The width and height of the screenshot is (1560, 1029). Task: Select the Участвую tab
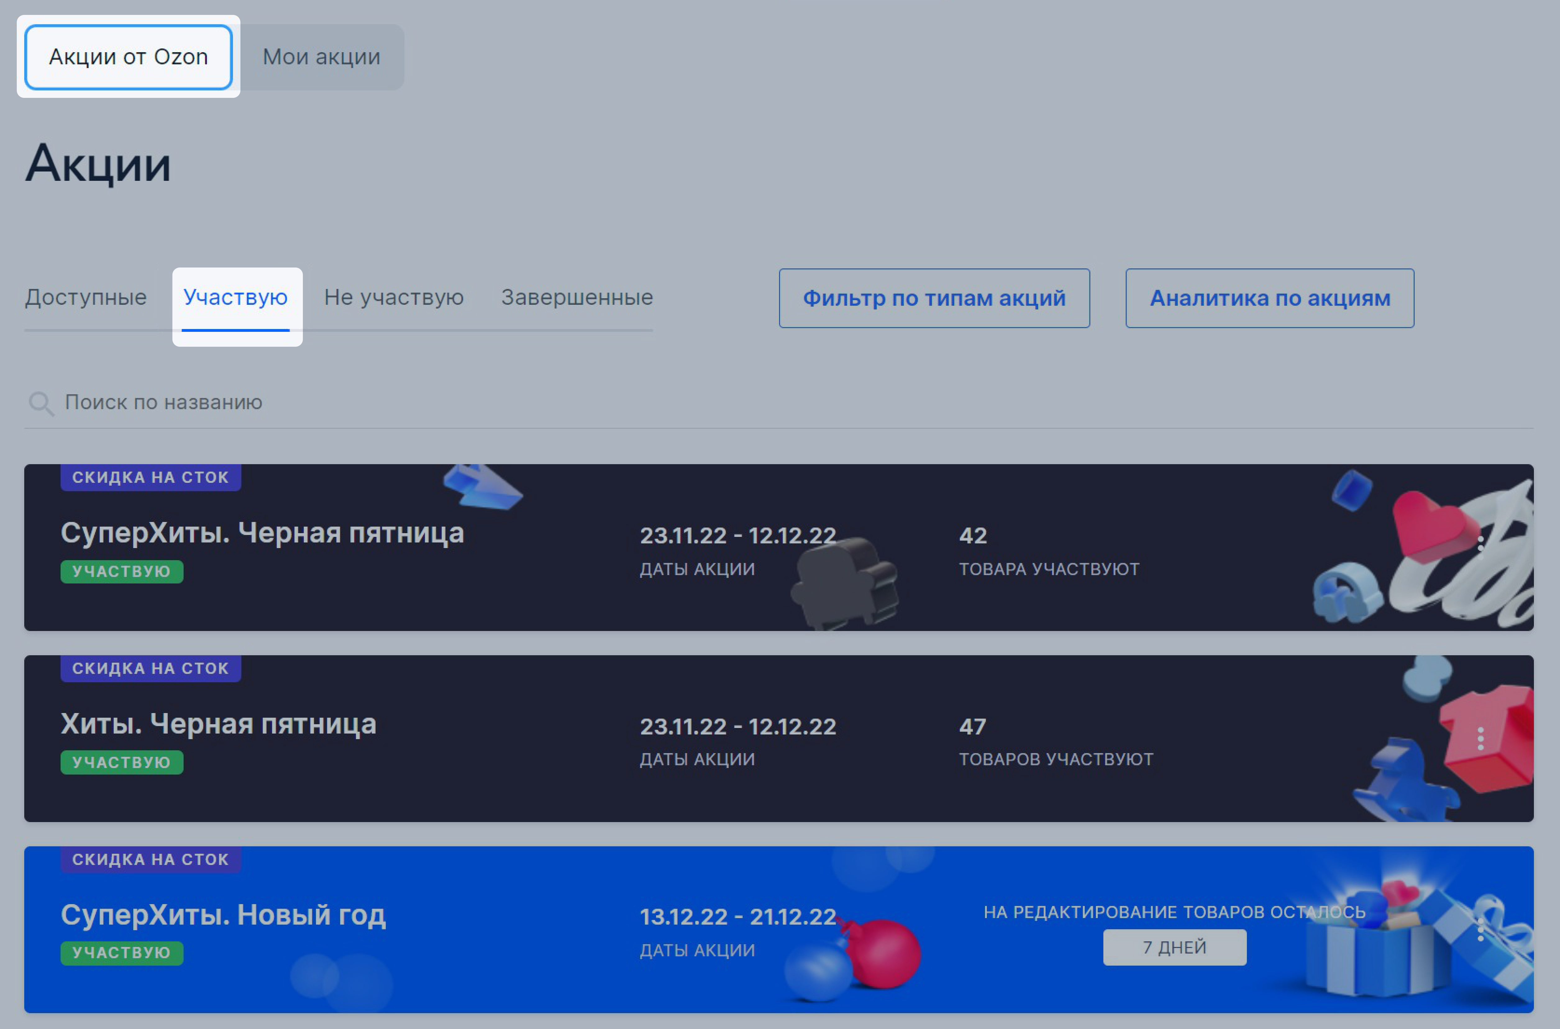click(x=235, y=298)
